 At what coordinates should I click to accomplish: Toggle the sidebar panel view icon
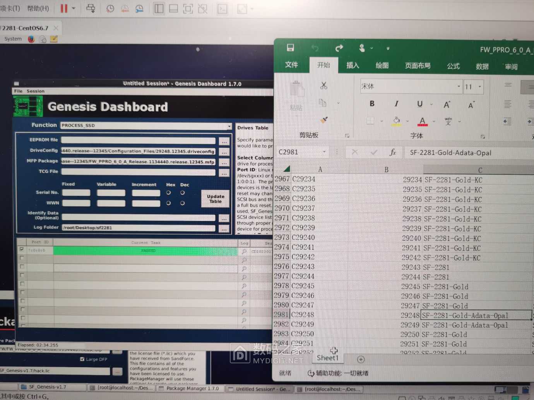coord(159,9)
